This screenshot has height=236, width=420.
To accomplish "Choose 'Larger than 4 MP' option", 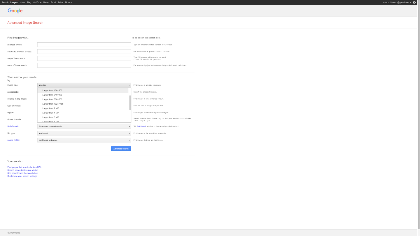I will click(x=83, y=113).
